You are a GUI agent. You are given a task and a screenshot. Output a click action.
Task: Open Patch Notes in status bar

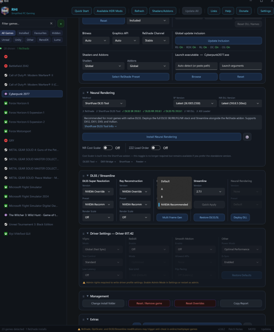pyautogui.click(x=236, y=329)
